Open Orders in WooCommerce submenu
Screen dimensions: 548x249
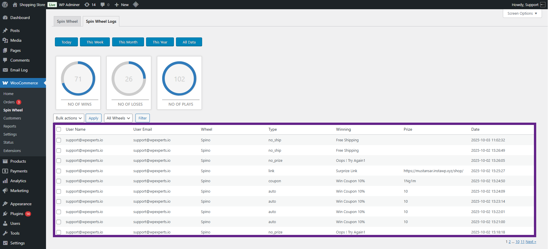coord(9,102)
